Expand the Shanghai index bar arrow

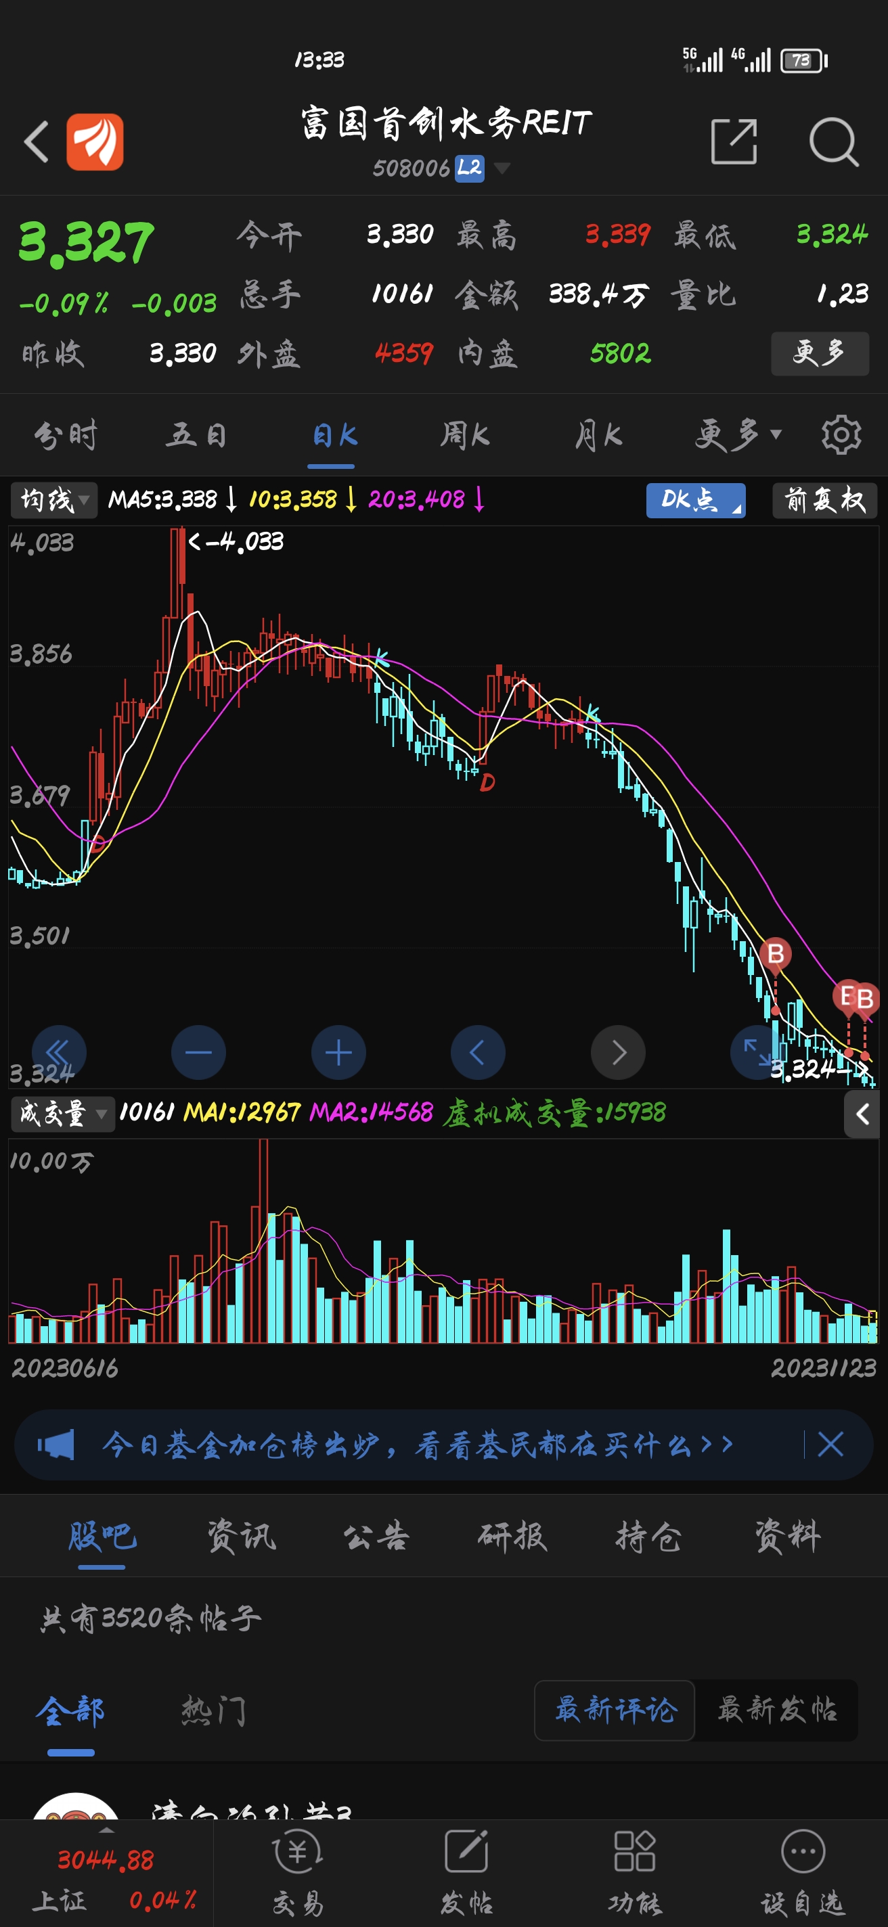point(107,1830)
